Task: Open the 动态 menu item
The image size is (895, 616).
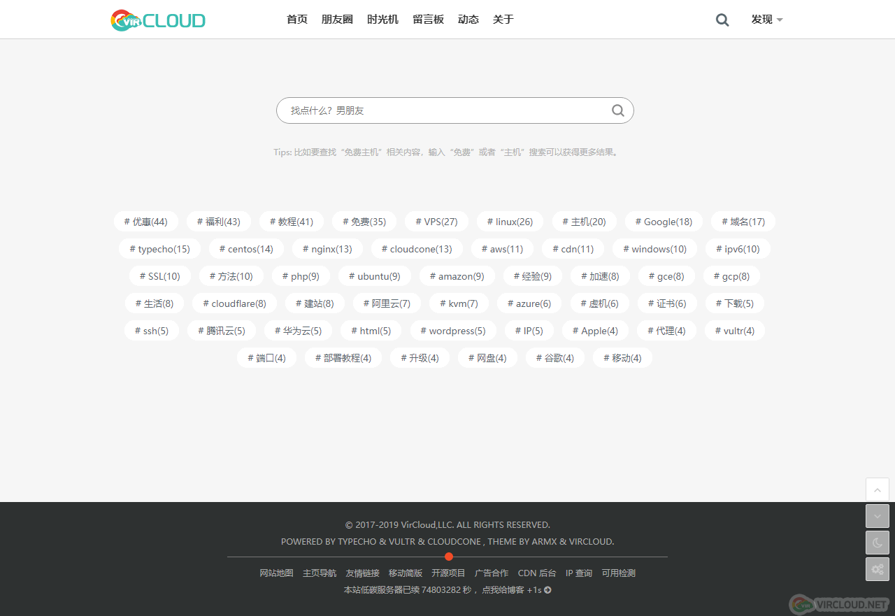Action: pyautogui.click(x=468, y=20)
